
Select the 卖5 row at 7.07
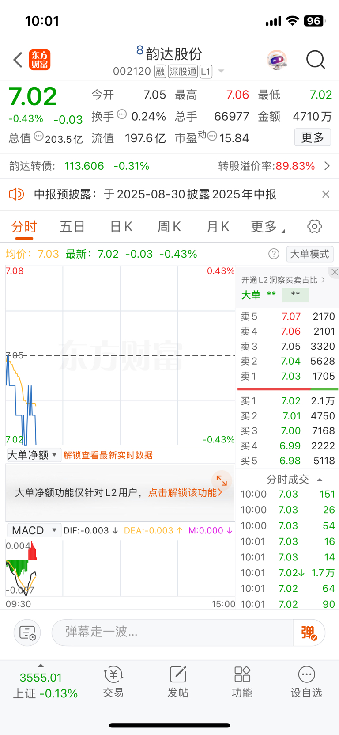pyautogui.click(x=287, y=316)
